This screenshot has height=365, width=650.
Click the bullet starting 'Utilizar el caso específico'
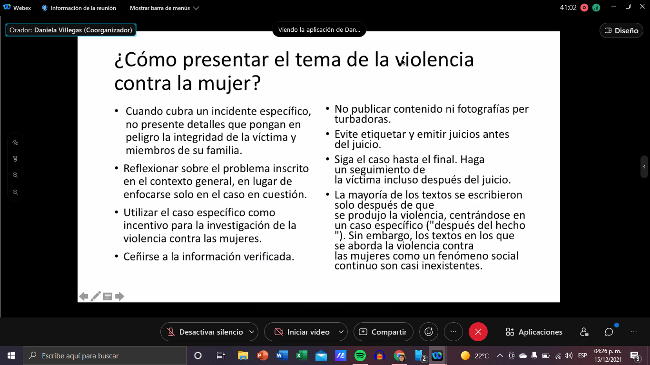[x=210, y=225]
